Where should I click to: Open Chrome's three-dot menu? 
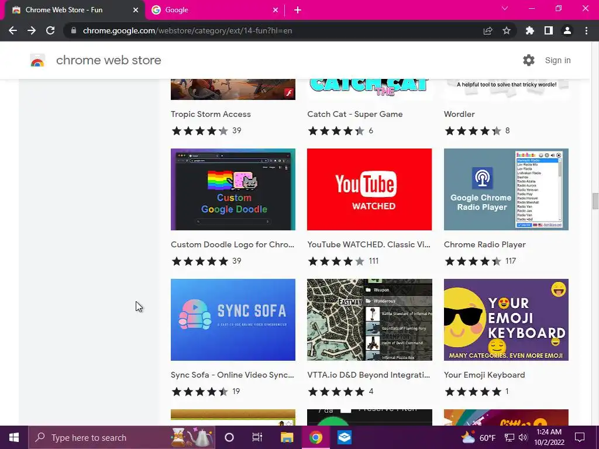[x=586, y=30]
